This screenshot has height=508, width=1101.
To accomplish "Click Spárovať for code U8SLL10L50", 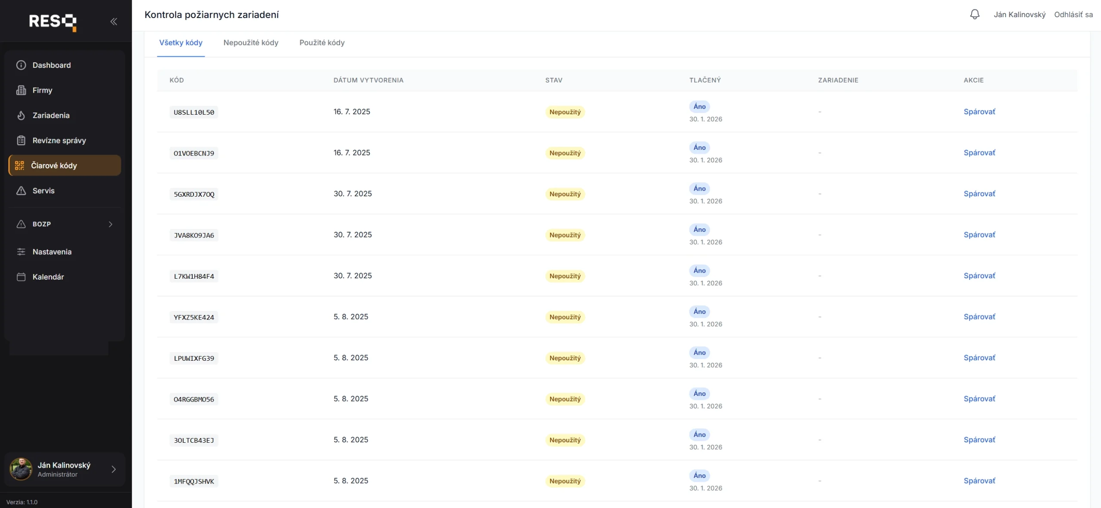I will point(979,112).
